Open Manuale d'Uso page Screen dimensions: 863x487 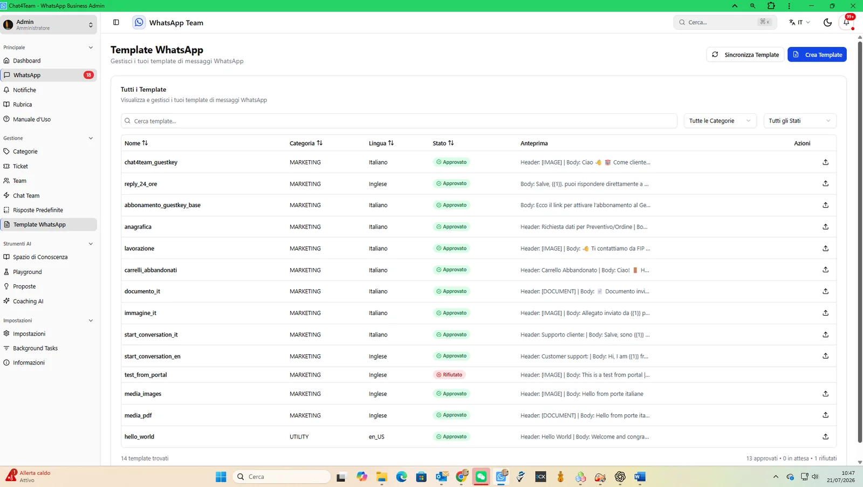[x=49, y=119]
